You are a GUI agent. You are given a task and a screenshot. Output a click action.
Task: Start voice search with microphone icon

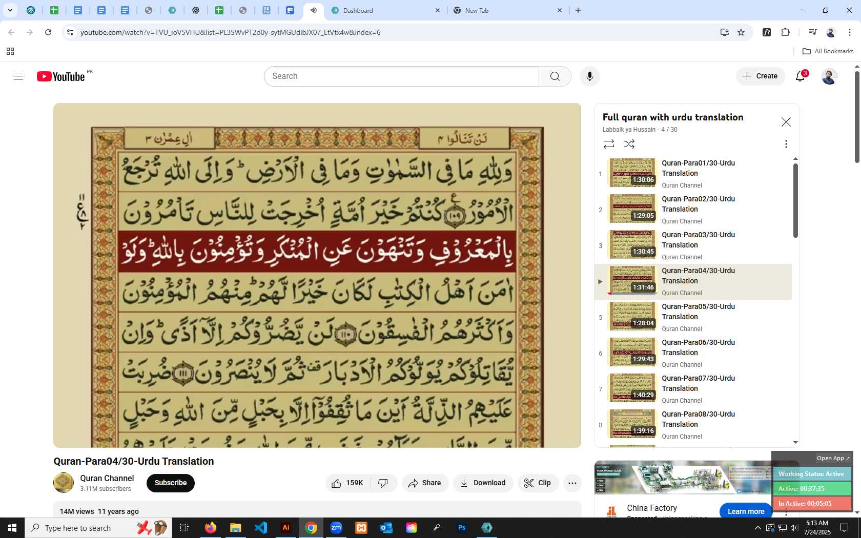pyautogui.click(x=590, y=76)
